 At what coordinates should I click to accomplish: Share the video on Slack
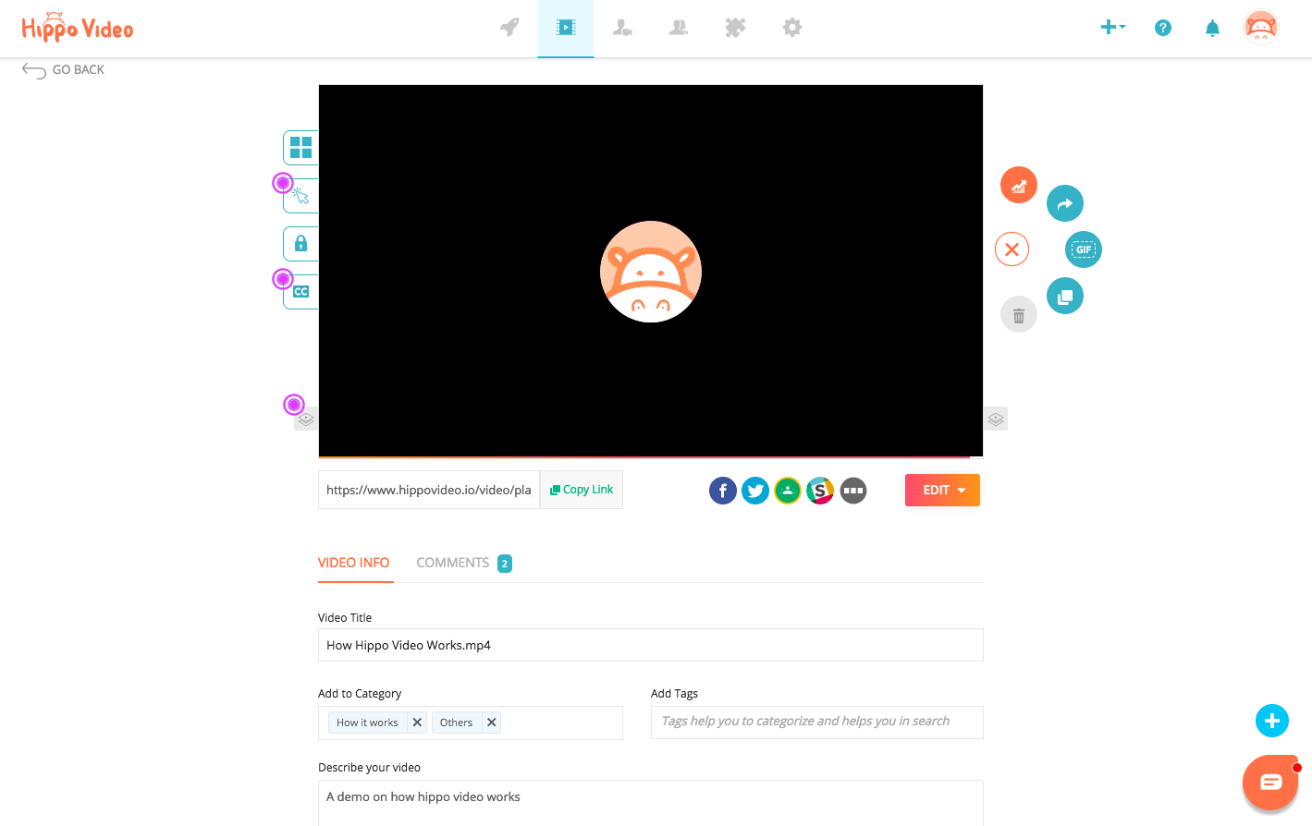[820, 490]
